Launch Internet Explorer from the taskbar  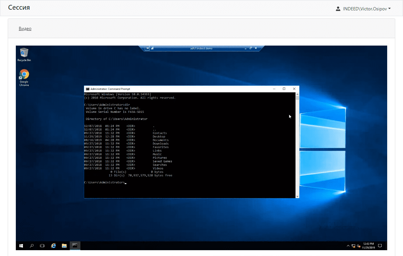(54, 246)
